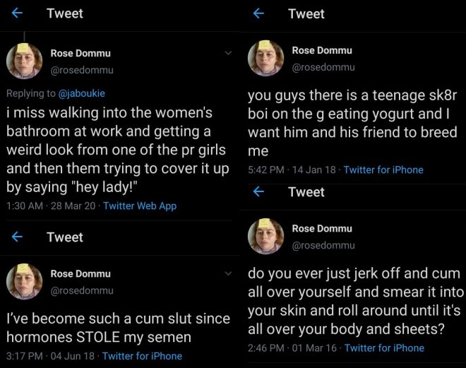The width and height of the screenshot is (466, 368).
Task: Go back from the sk8r boi tweet
Action: tap(258, 13)
